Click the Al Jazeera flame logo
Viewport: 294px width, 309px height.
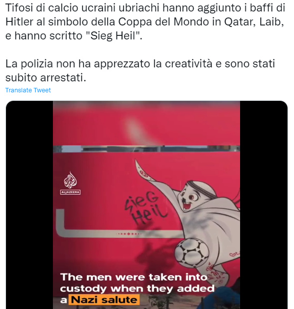70,180
